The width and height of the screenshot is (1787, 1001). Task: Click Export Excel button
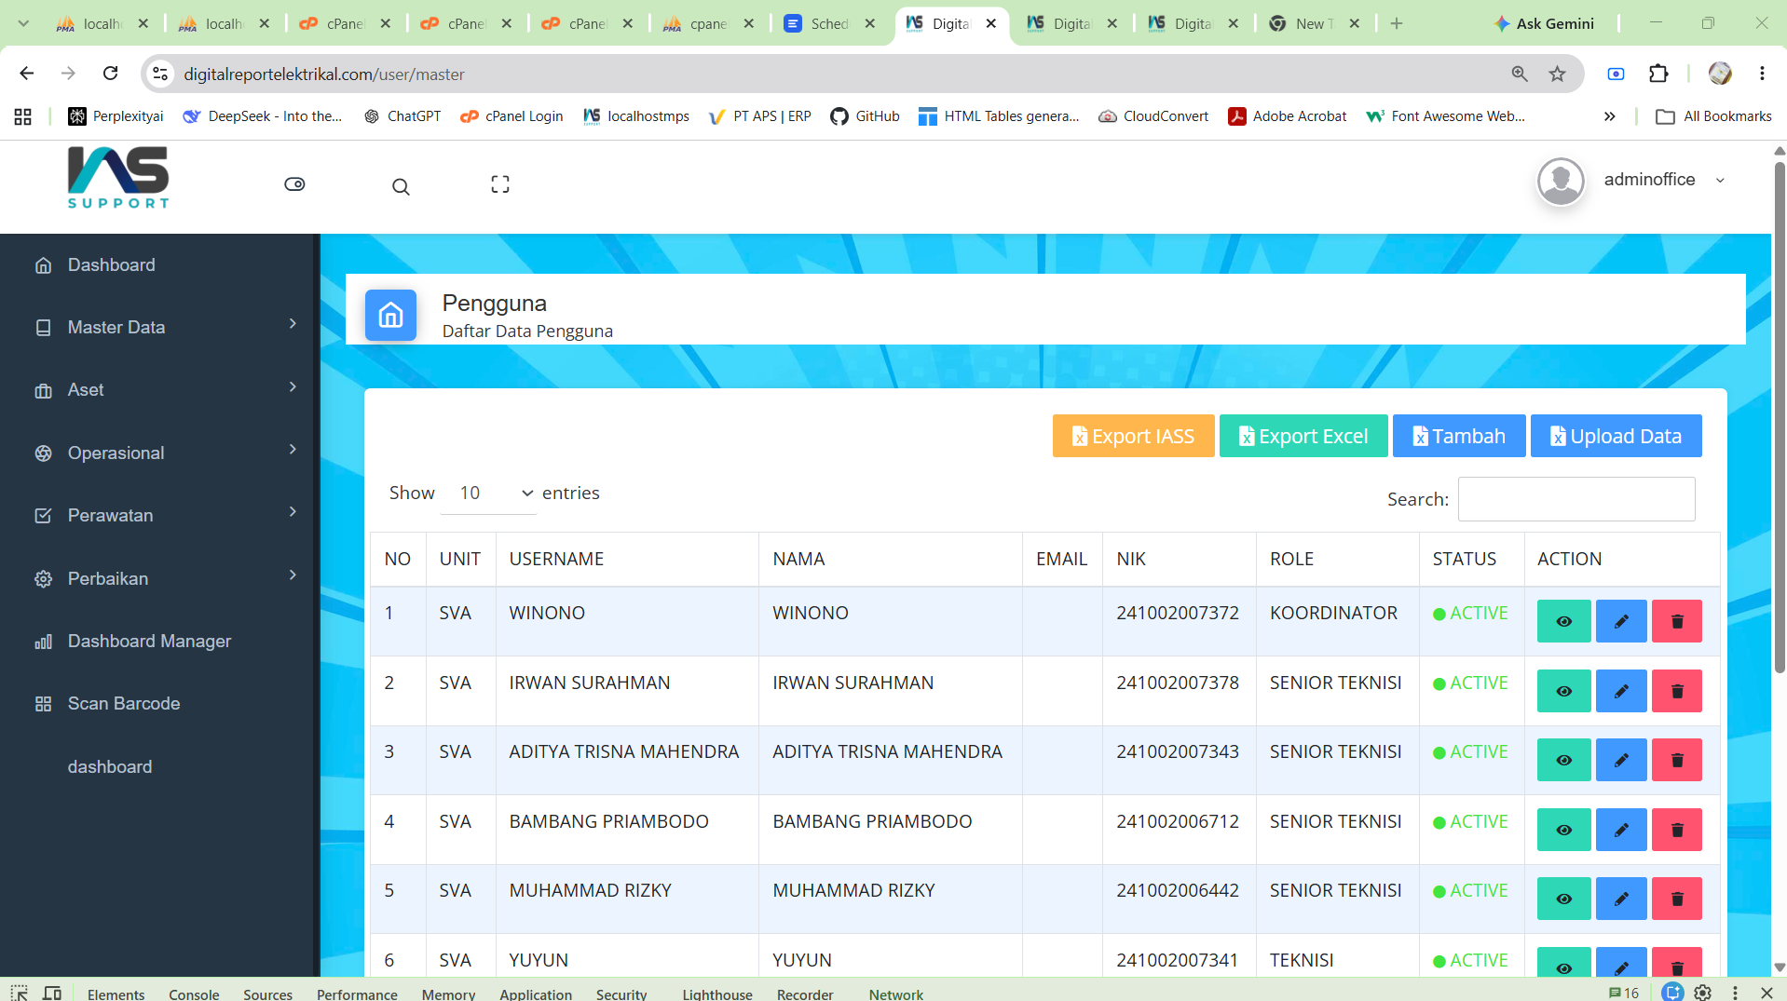pyautogui.click(x=1303, y=436)
